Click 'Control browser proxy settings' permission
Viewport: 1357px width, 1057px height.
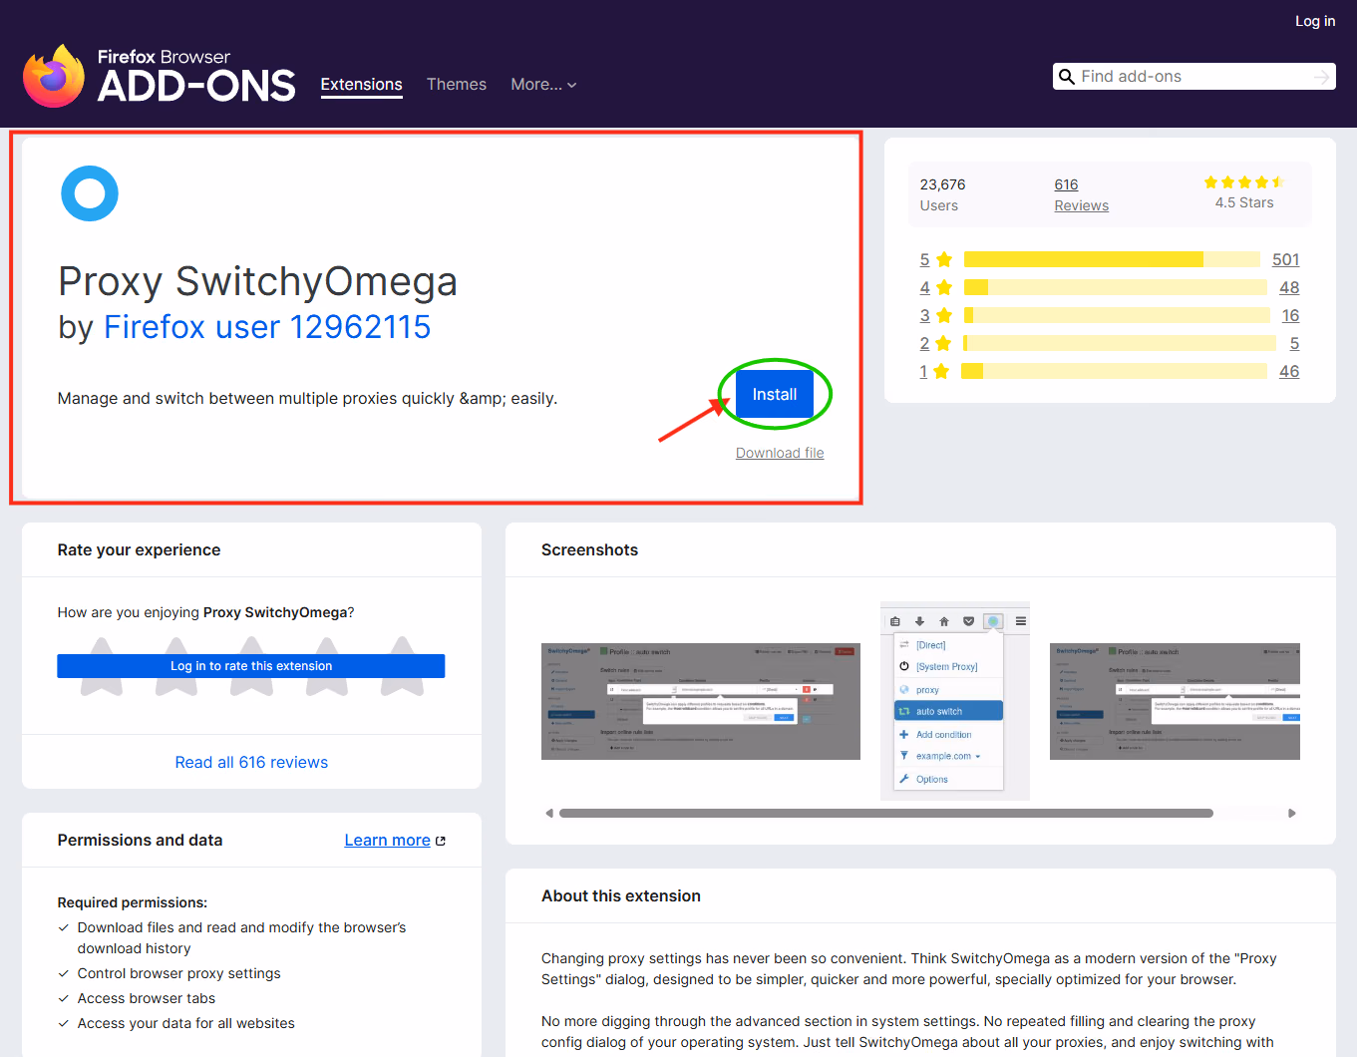pyautogui.click(x=179, y=973)
